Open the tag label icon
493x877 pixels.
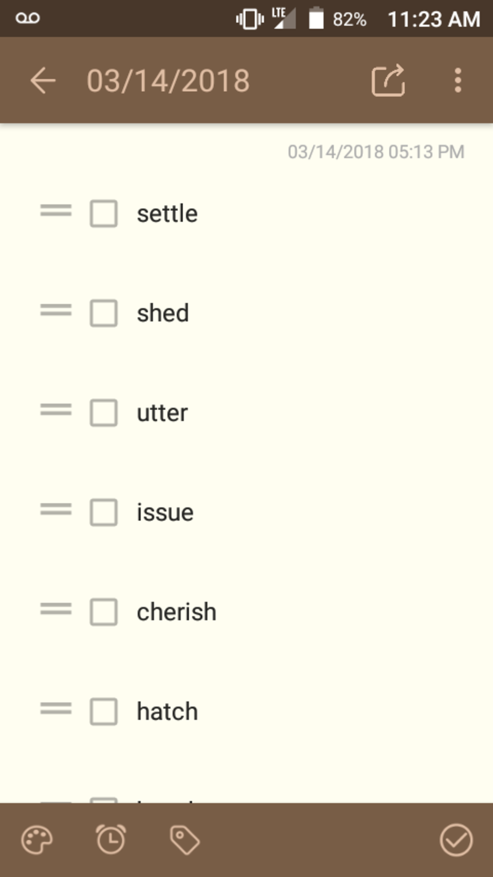(183, 839)
